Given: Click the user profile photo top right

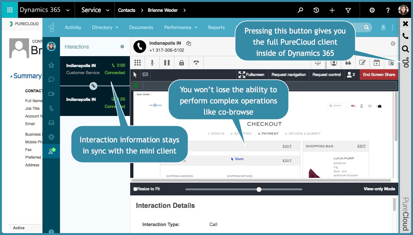Looking at the screenshot, I should pyautogui.click(x=403, y=10).
